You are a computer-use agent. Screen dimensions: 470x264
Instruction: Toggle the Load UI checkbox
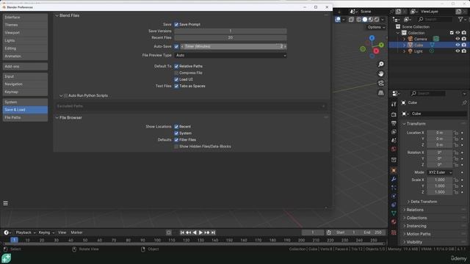[176, 79]
